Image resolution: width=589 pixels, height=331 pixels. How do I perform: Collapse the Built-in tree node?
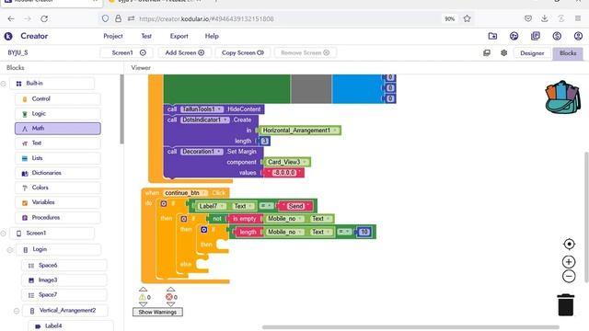click(x=4, y=84)
